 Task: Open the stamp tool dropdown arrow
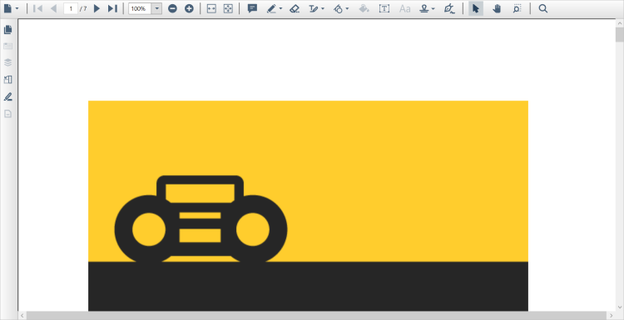[x=433, y=9]
